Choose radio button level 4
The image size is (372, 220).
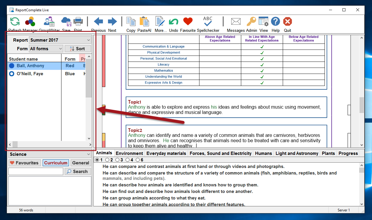pyautogui.click(x=127, y=160)
